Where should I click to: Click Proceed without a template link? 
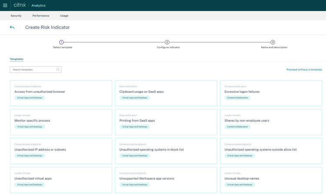[304, 69]
